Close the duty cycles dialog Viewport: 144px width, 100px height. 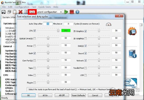pyautogui.click(x=119, y=16)
